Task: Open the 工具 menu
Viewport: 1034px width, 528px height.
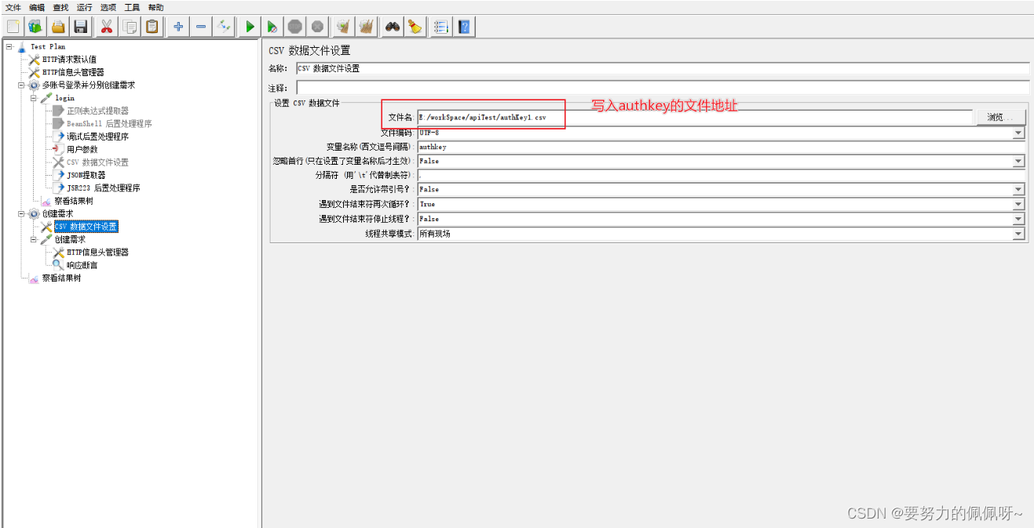Action: click(x=132, y=7)
